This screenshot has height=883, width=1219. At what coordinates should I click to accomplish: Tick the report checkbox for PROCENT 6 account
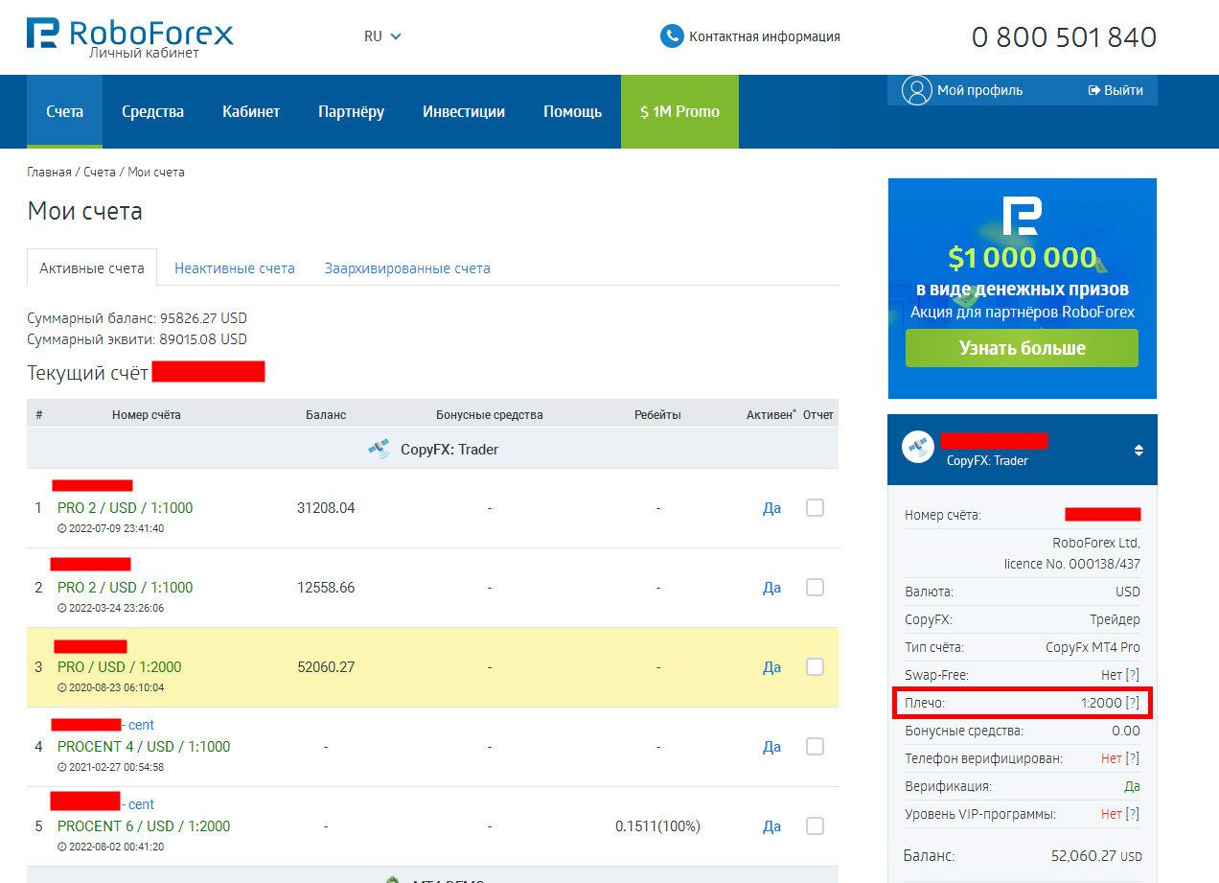pyautogui.click(x=815, y=826)
